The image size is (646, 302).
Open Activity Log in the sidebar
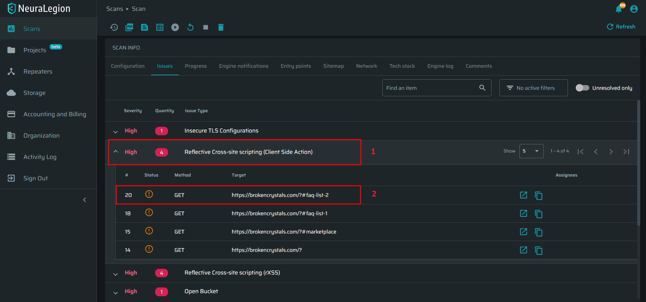coord(48,157)
